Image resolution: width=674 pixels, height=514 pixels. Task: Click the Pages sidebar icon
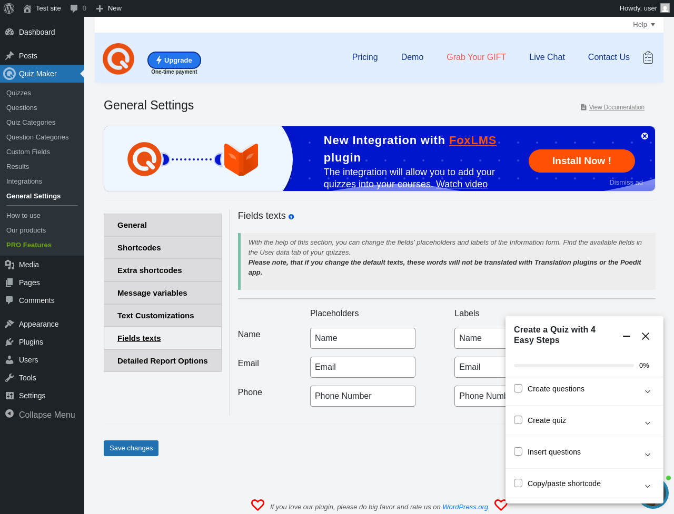[9, 283]
